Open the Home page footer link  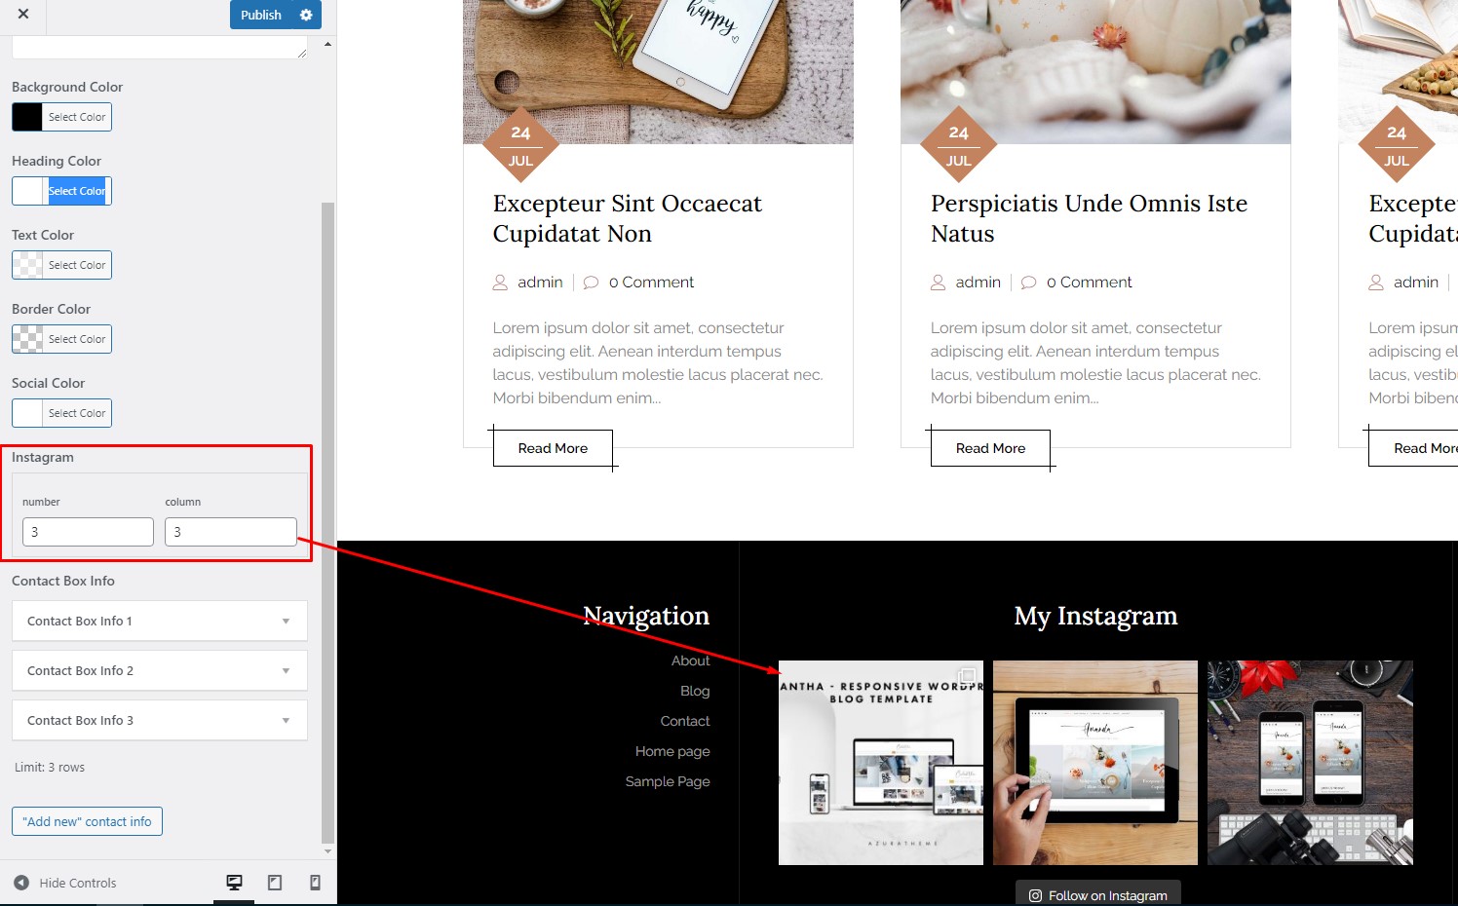pyautogui.click(x=672, y=751)
